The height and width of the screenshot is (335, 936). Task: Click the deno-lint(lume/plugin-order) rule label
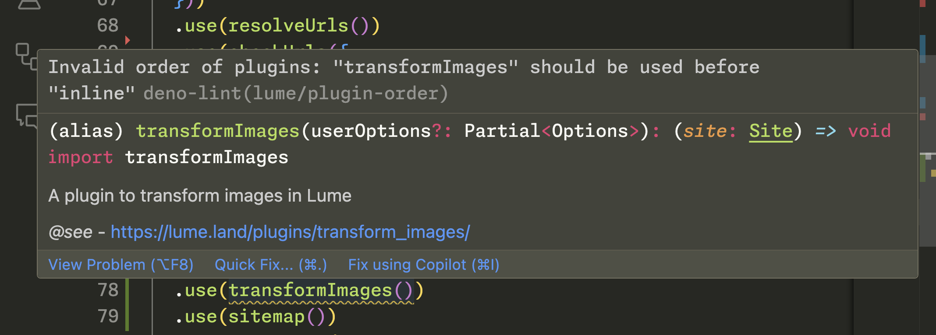296,93
